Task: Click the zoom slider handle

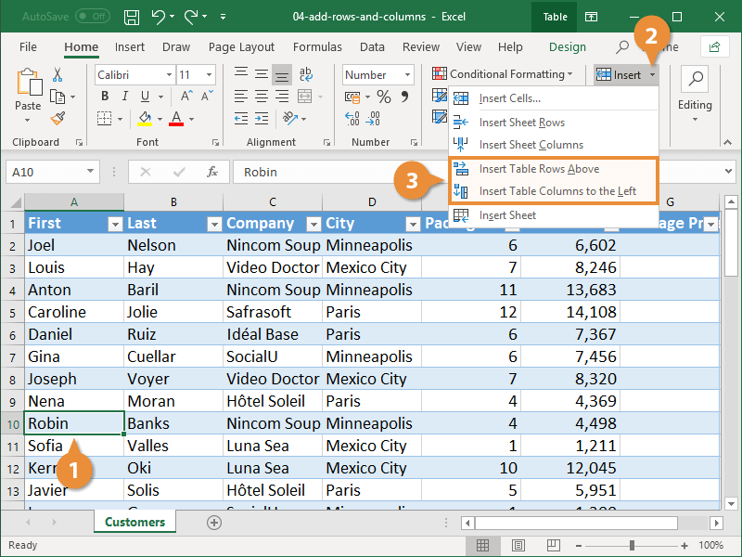Action: 632,545
